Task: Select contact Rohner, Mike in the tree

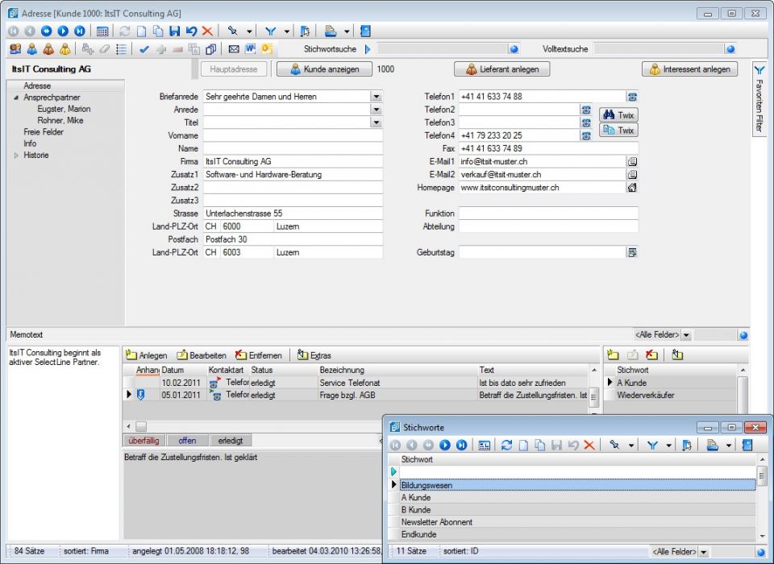Action: click(60, 120)
